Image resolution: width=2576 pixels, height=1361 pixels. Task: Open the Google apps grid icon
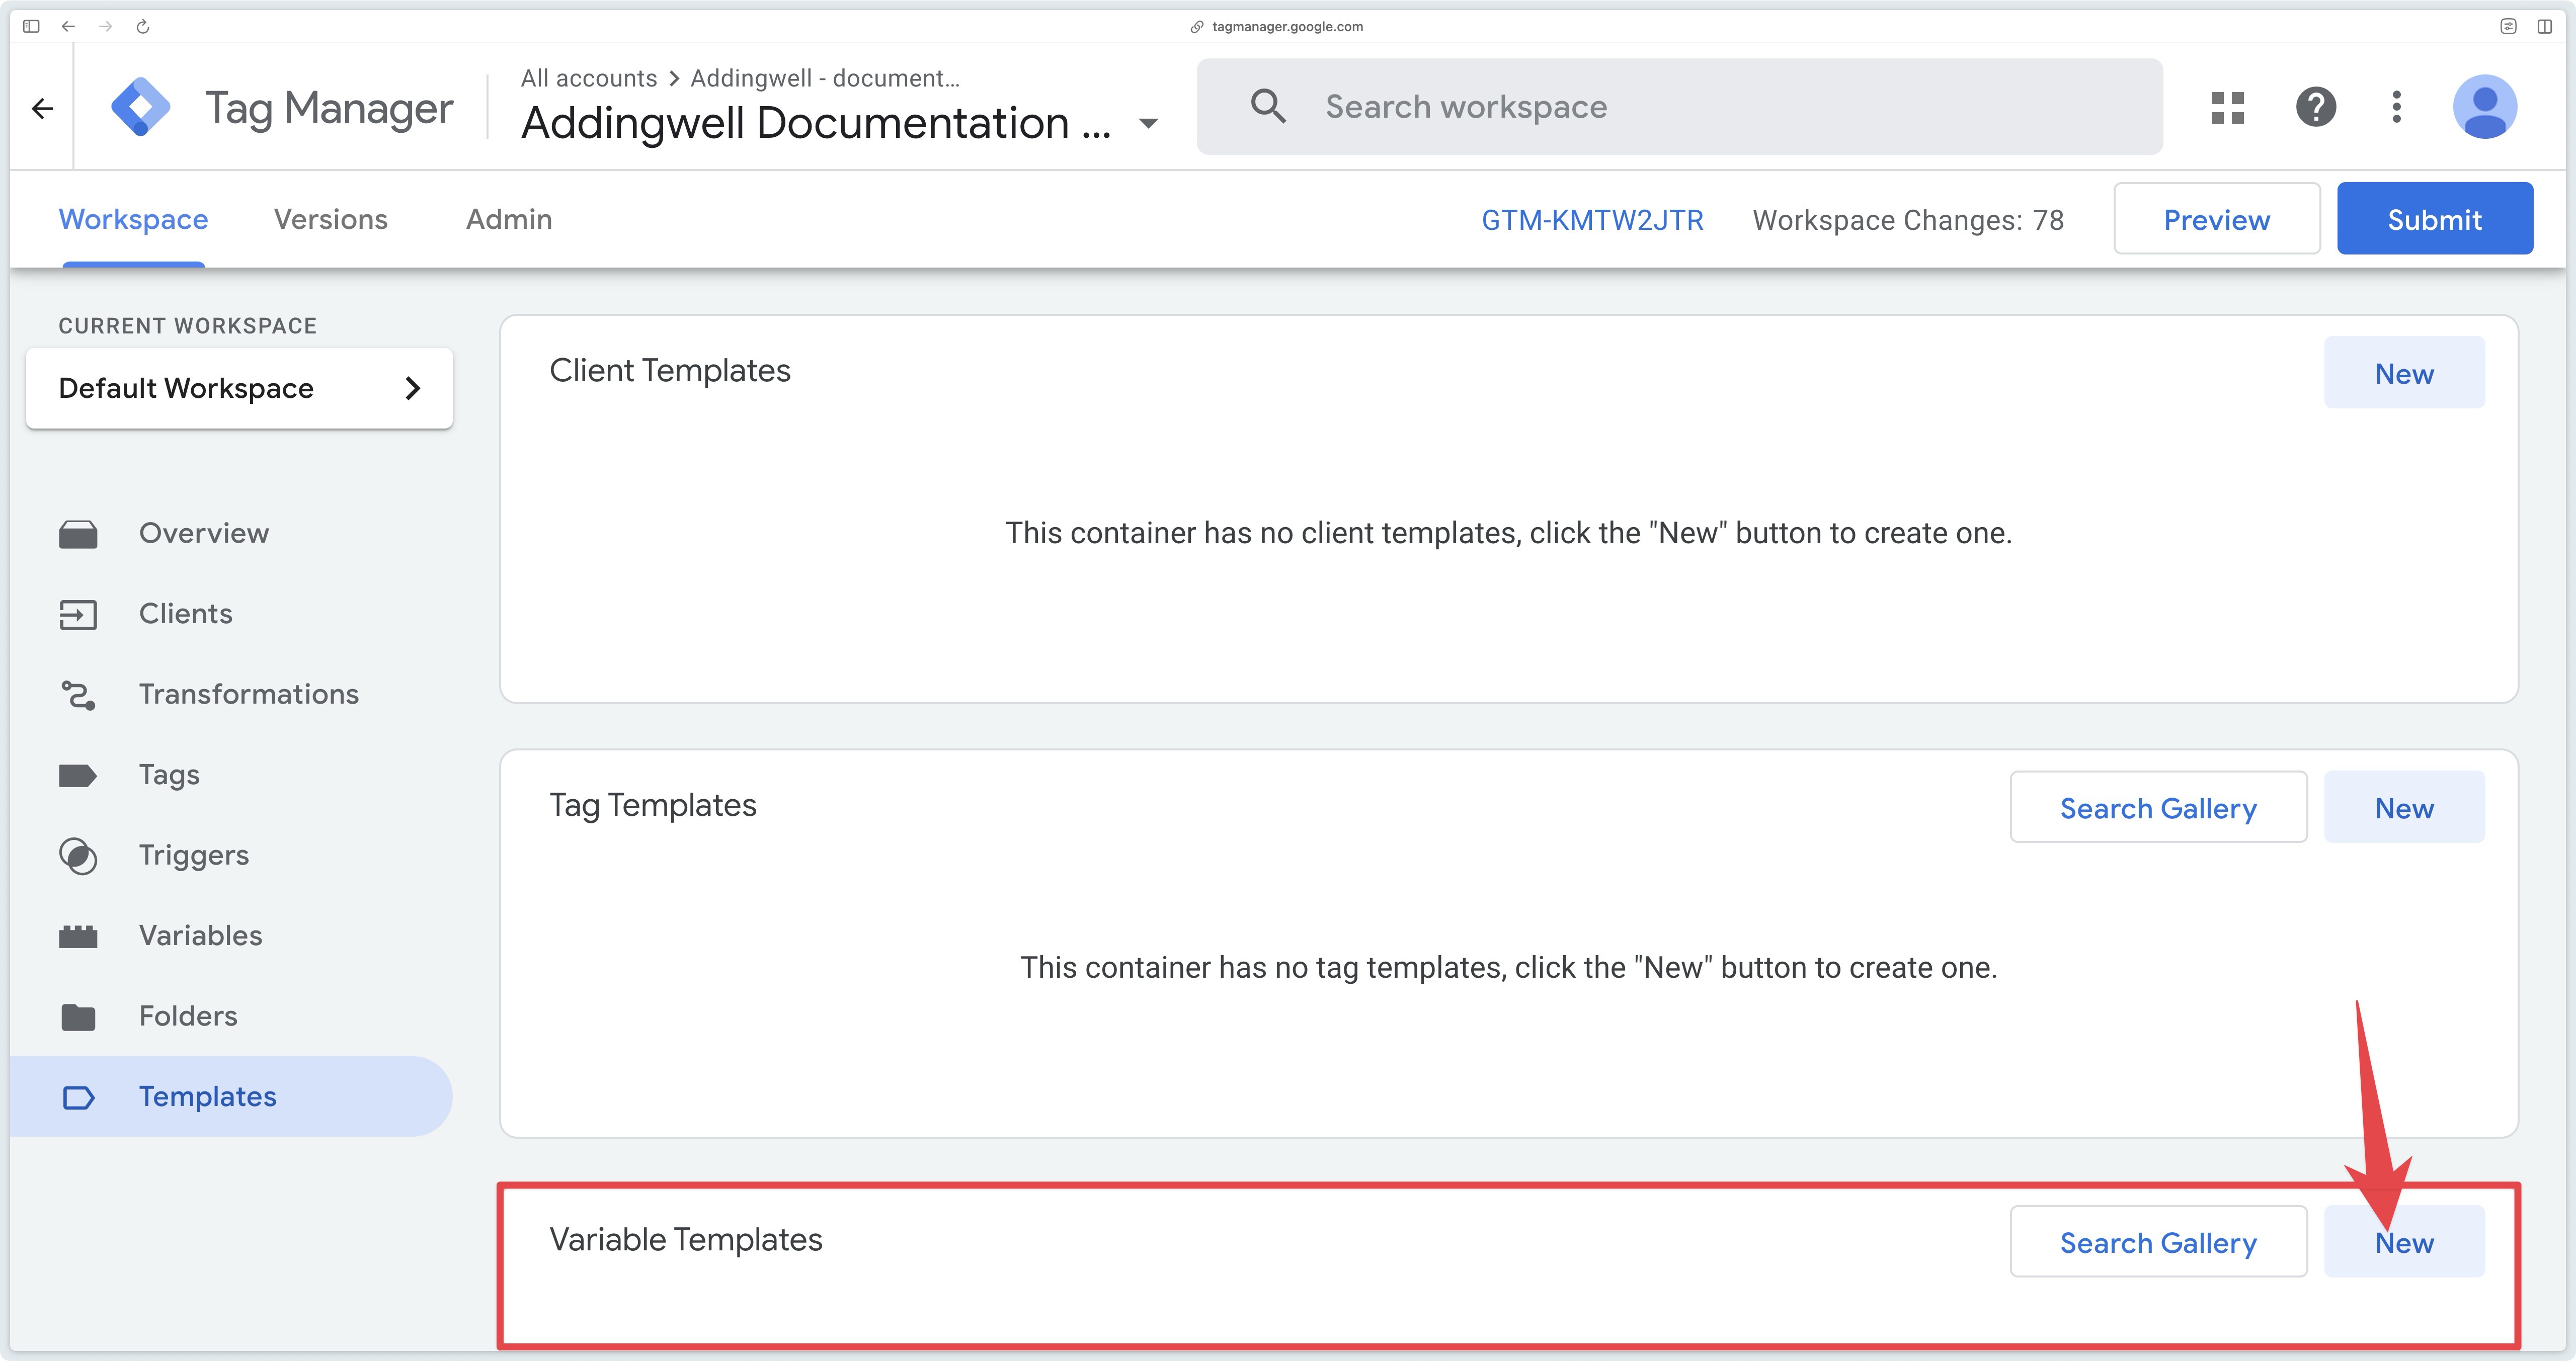point(2228,107)
